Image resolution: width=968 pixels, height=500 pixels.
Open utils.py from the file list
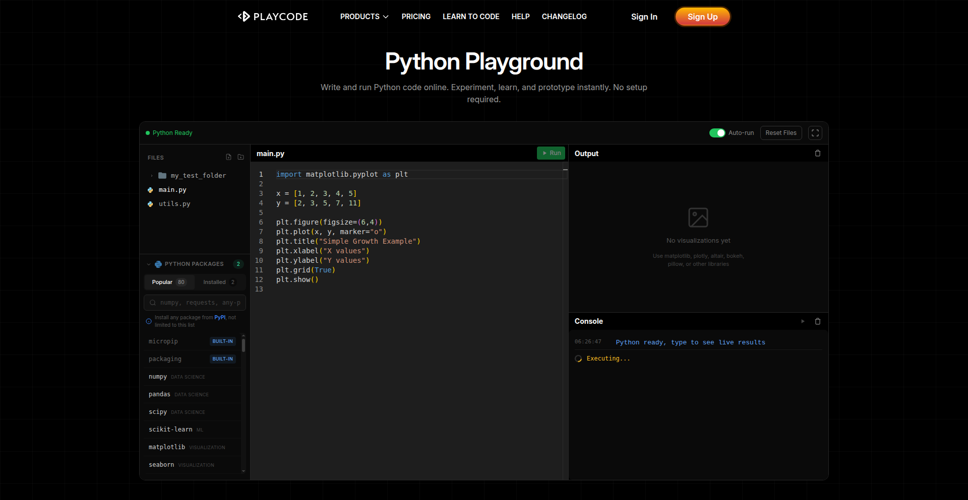pyautogui.click(x=174, y=204)
